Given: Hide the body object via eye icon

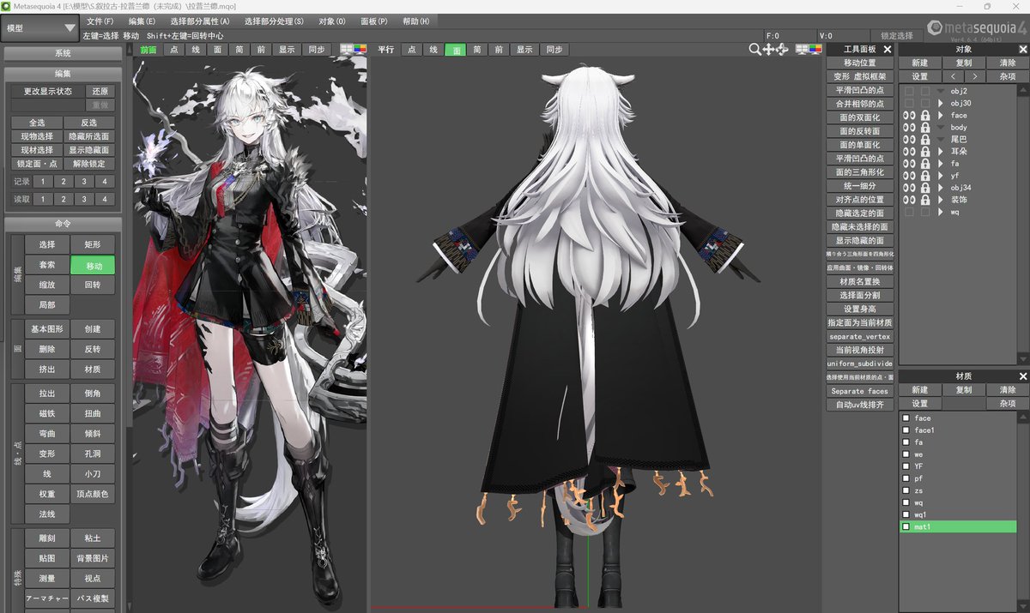Looking at the screenshot, I should pyautogui.click(x=909, y=127).
